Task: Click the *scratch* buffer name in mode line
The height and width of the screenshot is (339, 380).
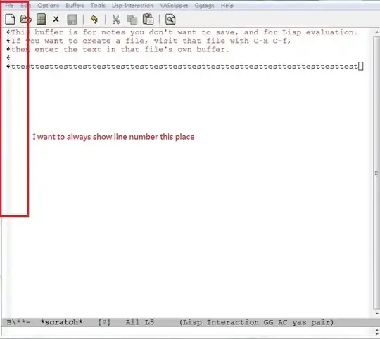Action: [61, 322]
